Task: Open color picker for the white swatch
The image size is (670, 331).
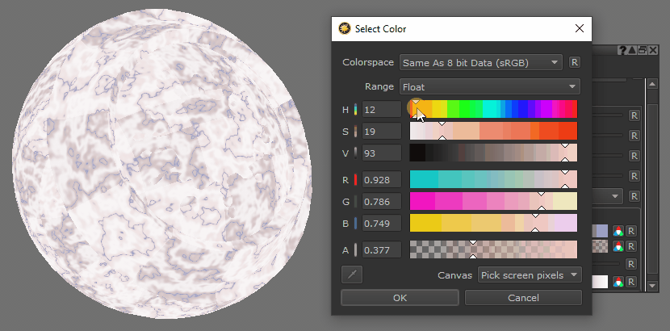Action: point(618,282)
